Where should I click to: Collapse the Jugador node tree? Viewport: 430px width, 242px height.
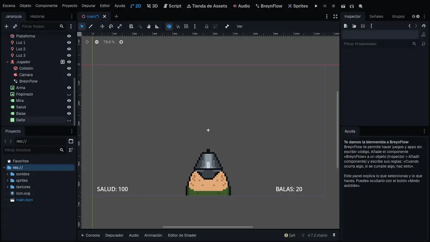[8, 62]
